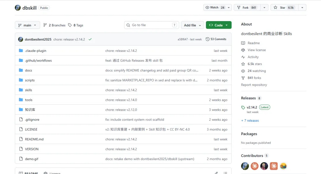The height and width of the screenshot is (174, 321).
Task: Open the Readme link in About
Action: [250, 43]
